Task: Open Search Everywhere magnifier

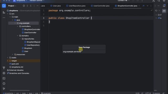Action: point(159,1)
